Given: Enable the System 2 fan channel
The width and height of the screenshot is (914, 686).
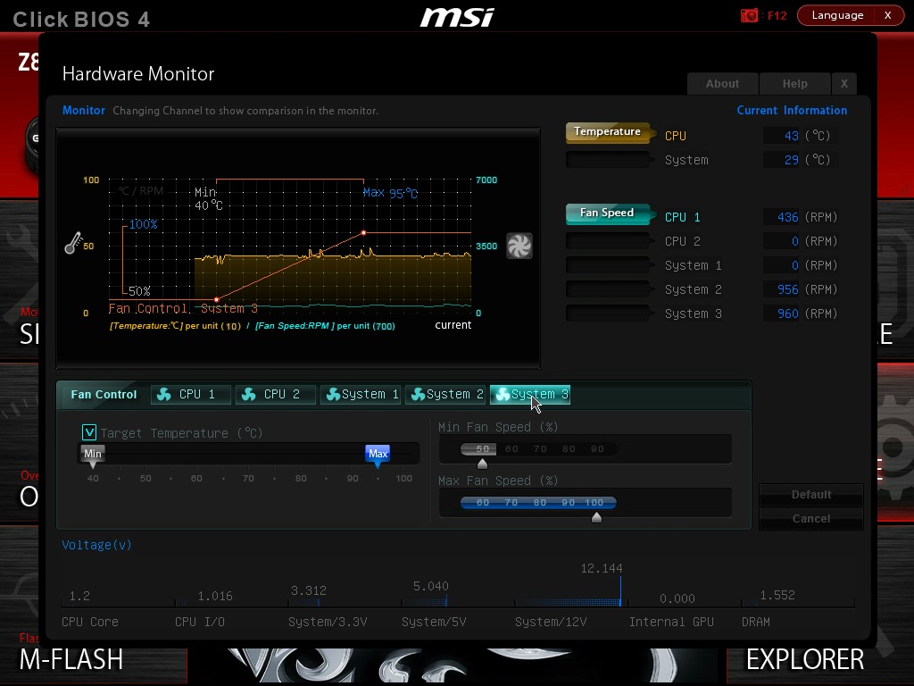Looking at the screenshot, I should point(608,289).
